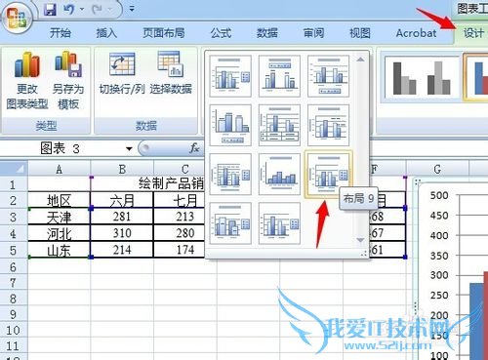Apply the selected blue-red chart style
This screenshot has width=488, height=360.
pos(476,77)
